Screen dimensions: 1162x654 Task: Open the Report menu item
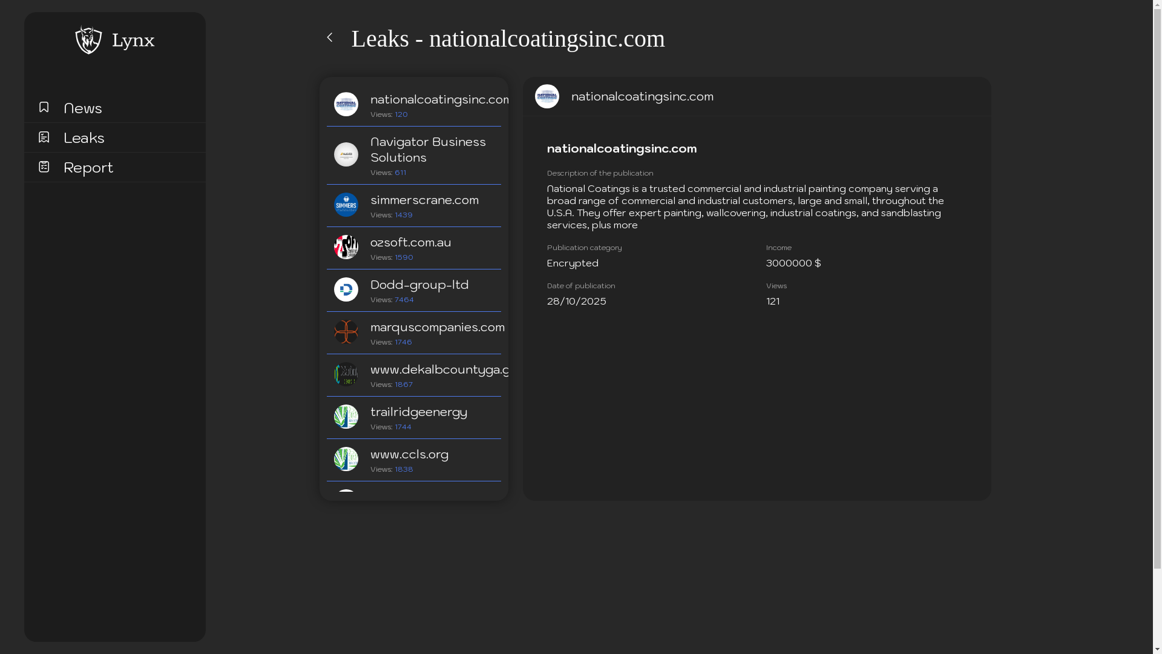[x=88, y=168]
